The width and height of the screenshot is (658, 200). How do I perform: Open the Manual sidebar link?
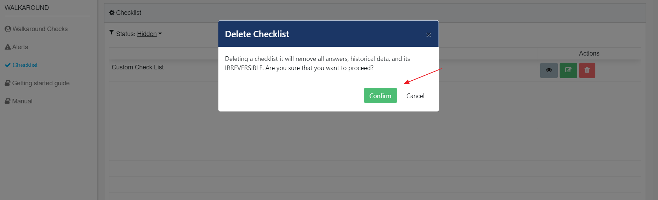pyautogui.click(x=18, y=101)
